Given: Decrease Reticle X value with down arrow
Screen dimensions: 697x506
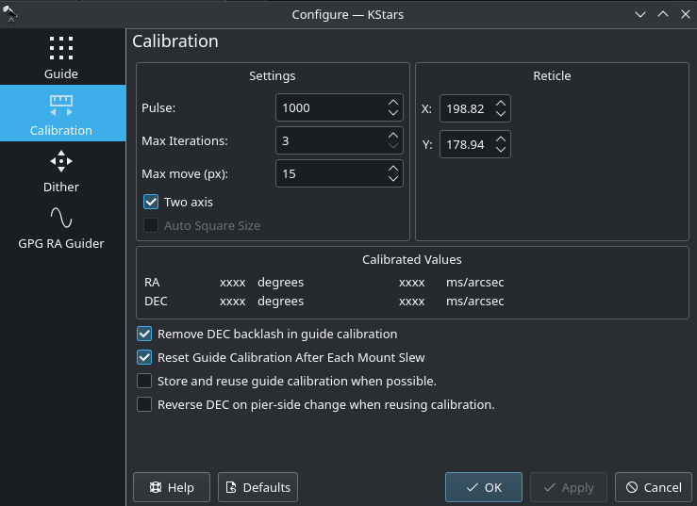Looking at the screenshot, I should coord(501,114).
